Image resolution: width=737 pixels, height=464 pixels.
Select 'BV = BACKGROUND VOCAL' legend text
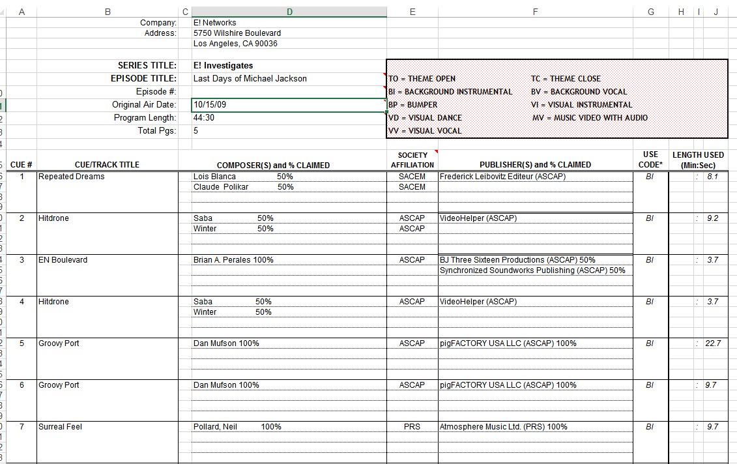pyautogui.click(x=579, y=92)
